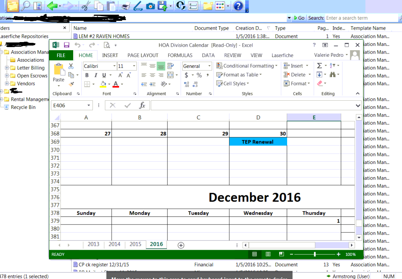Click the Undo arrow in Excel
Image resolution: width=402 pixels, height=279 pixels.
[x=78, y=45]
